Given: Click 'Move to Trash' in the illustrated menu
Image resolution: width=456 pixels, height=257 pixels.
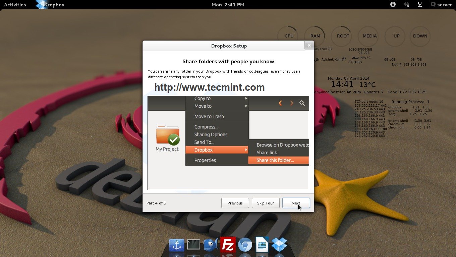Looking at the screenshot, I should tap(209, 116).
